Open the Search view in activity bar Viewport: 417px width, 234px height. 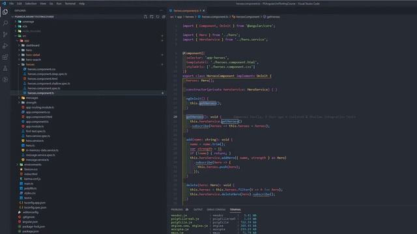[x=5, y=23]
